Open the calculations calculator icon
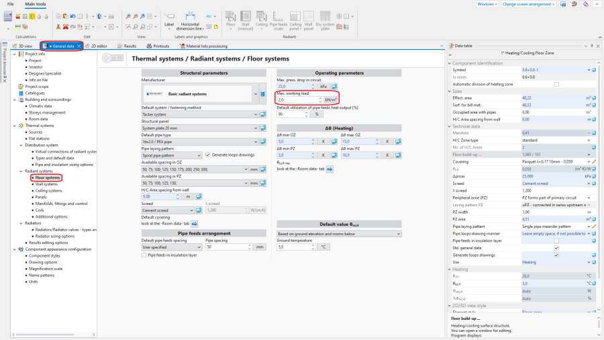The image size is (604, 340). pos(7,17)
